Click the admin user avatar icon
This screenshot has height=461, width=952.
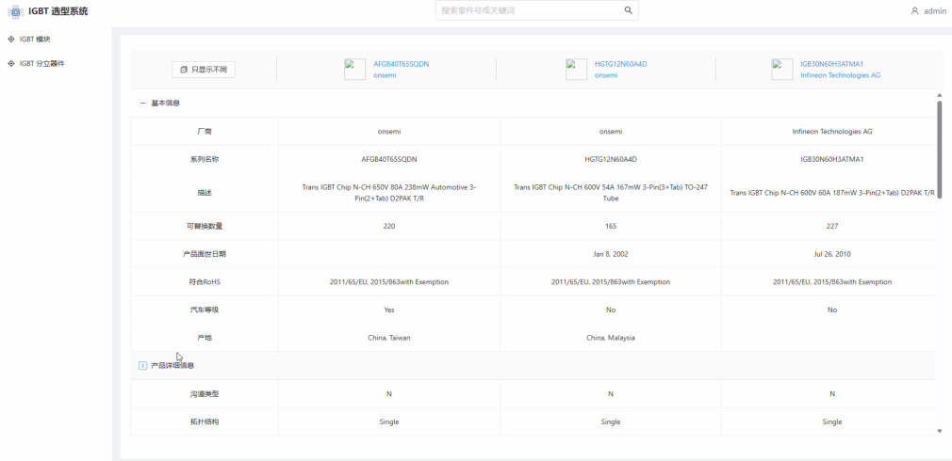[914, 11]
